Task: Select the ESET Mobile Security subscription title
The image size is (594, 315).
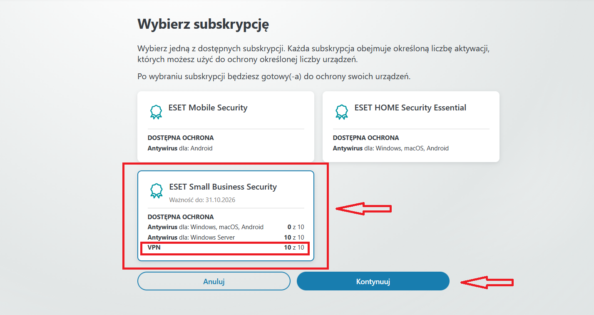Action: pos(208,107)
